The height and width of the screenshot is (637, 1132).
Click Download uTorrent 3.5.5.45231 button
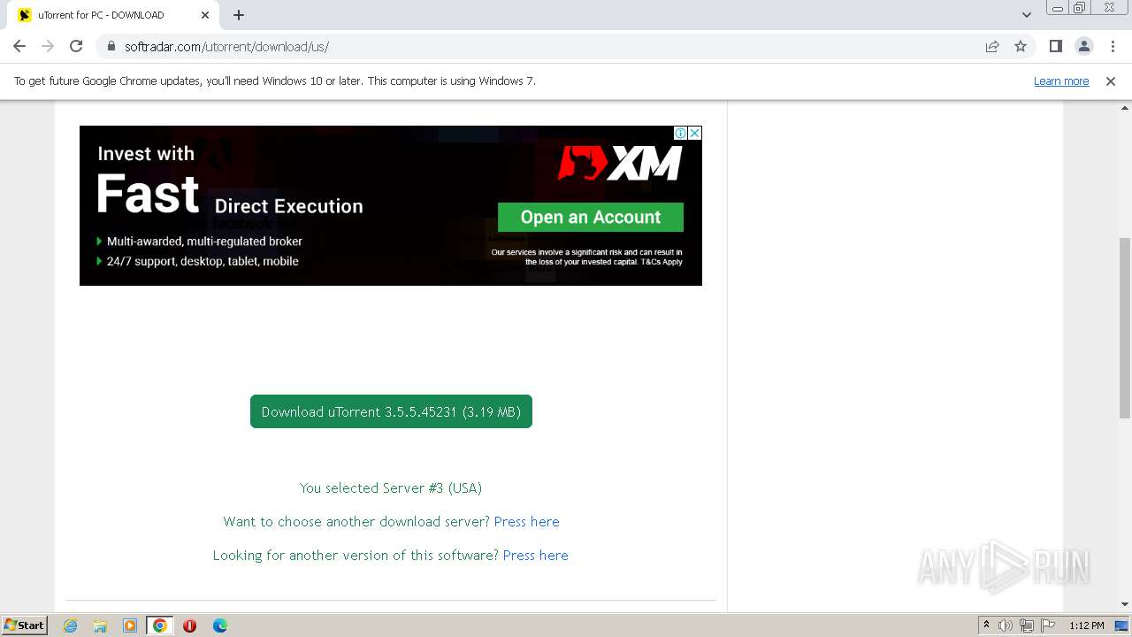click(x=391, y=411)
